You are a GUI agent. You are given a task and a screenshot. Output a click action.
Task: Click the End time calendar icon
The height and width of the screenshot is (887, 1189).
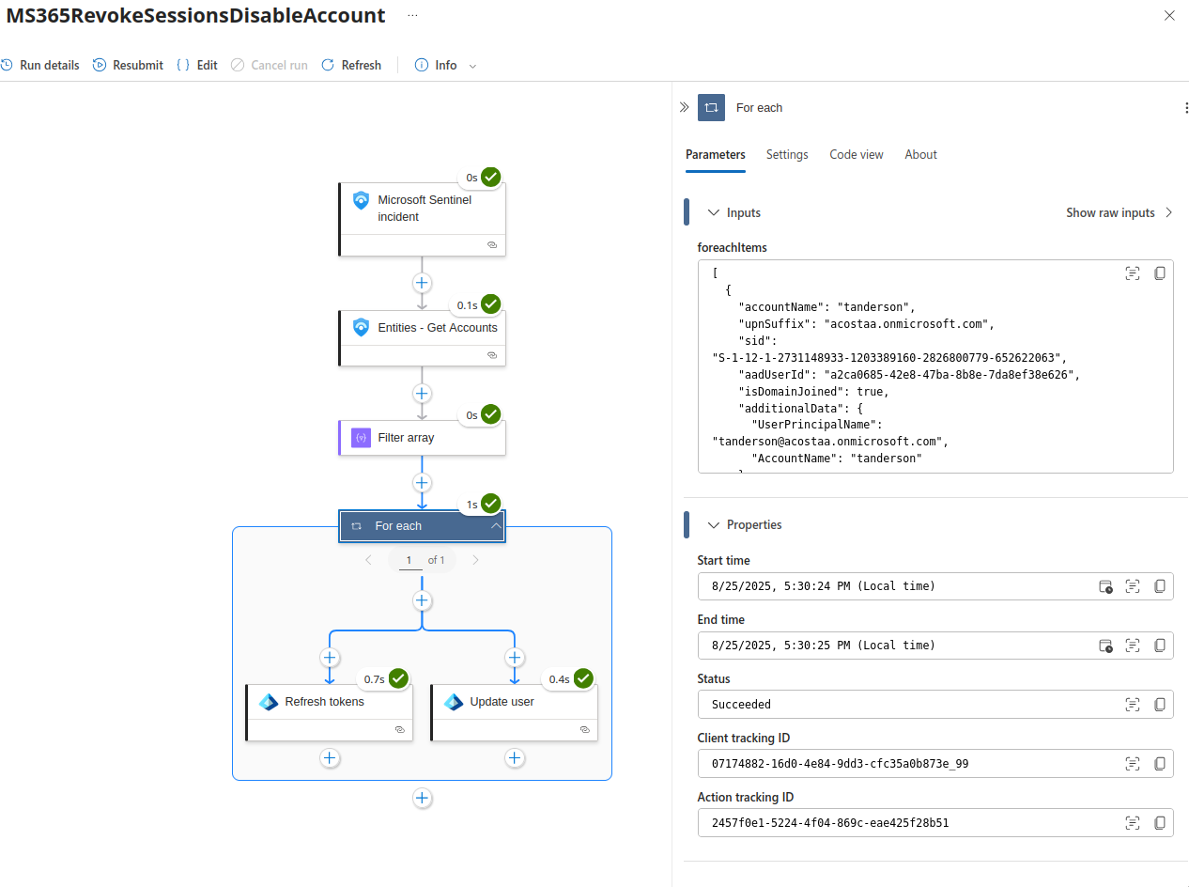1106,646
